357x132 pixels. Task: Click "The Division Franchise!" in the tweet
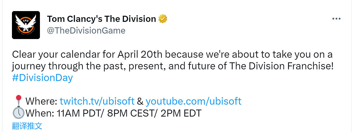coord(281,66)
